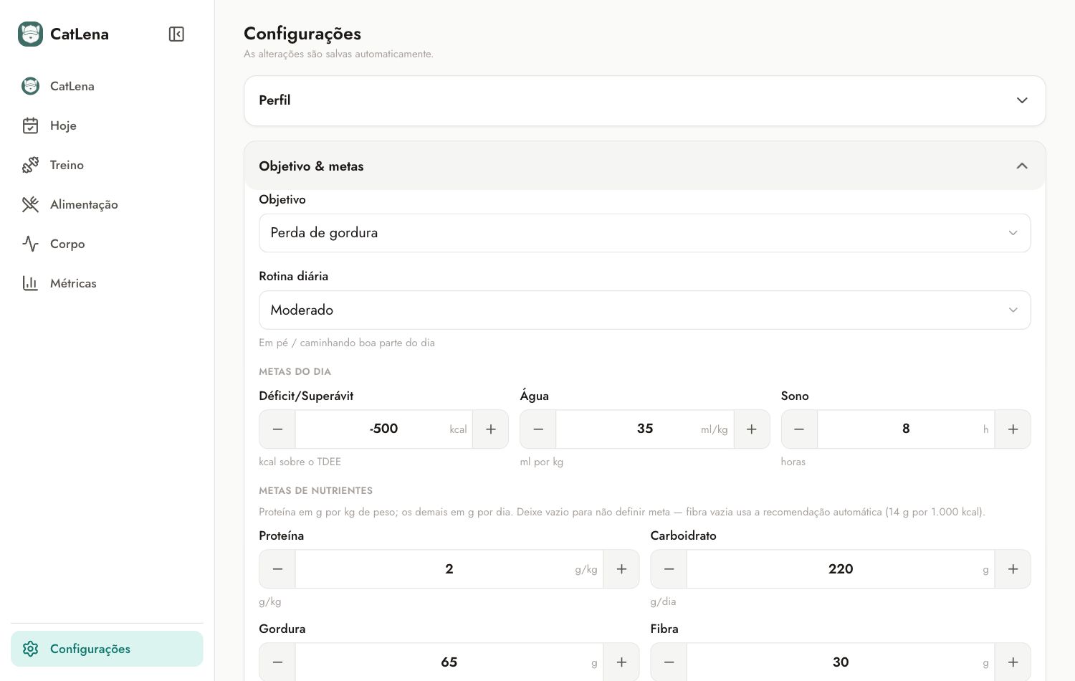
Task: Open the Objetivo dropdown showing Perda de gordura
Action: tap(644, 233)
